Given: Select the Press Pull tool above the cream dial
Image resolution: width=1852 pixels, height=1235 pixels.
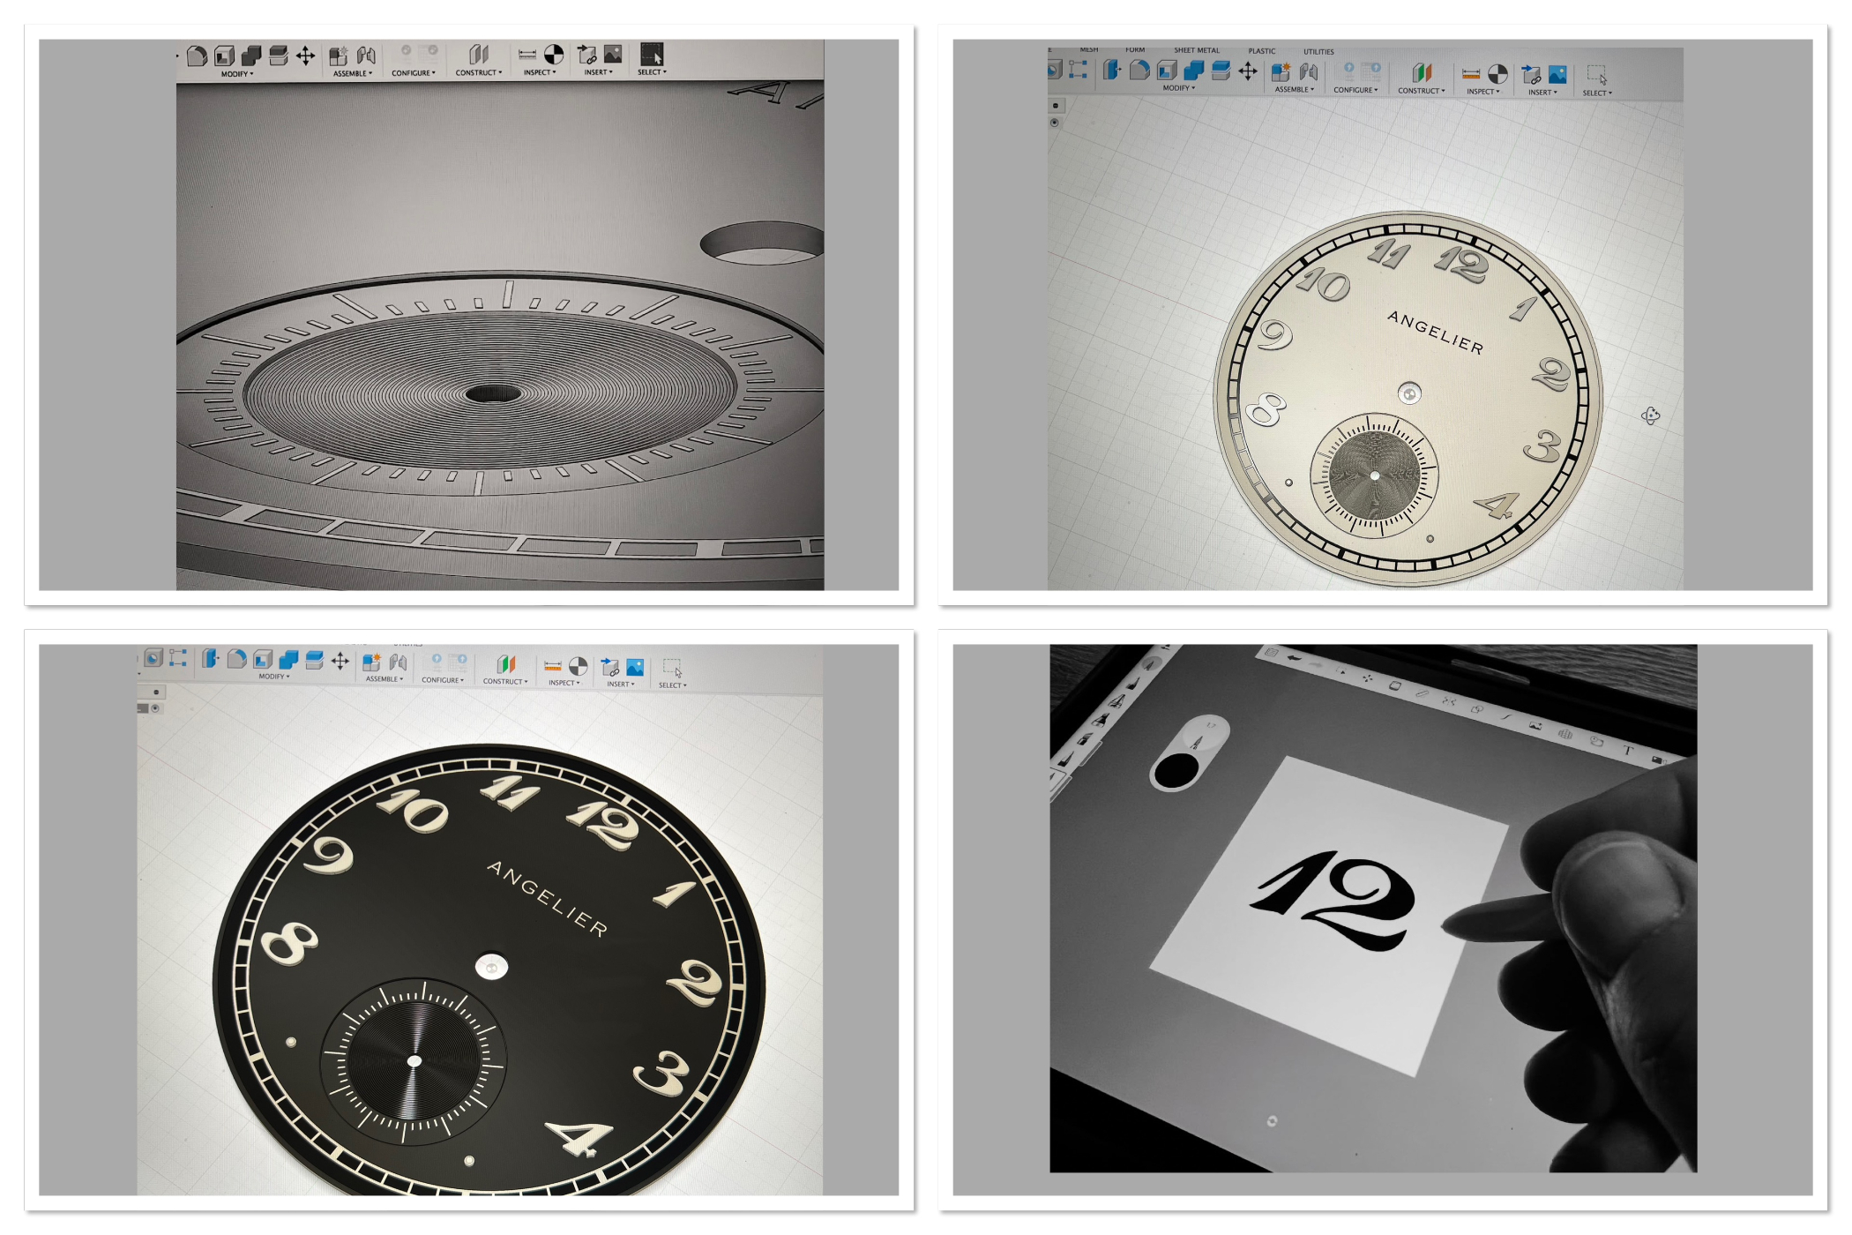Looking at the screenshot, I should 1112,71.
